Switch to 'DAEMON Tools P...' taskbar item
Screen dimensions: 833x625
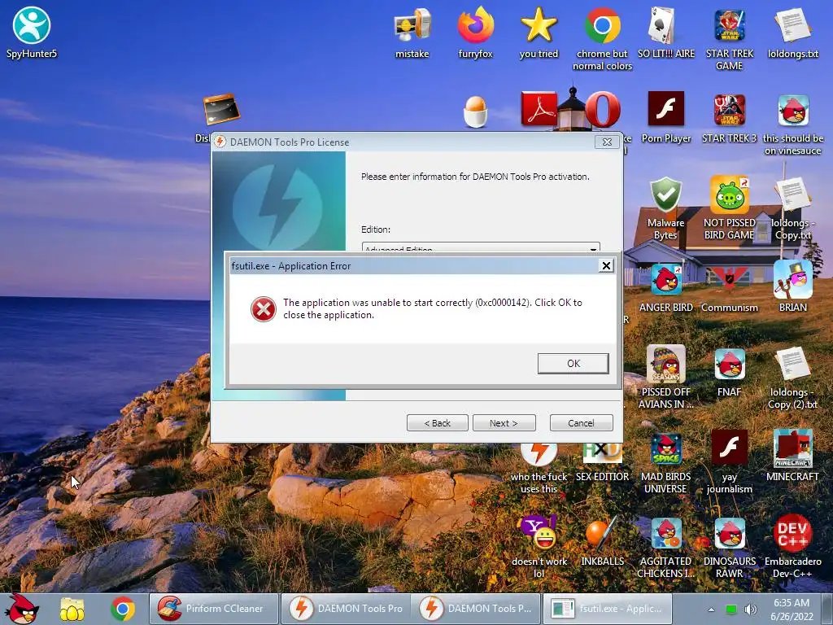click(x=475, y=609)
